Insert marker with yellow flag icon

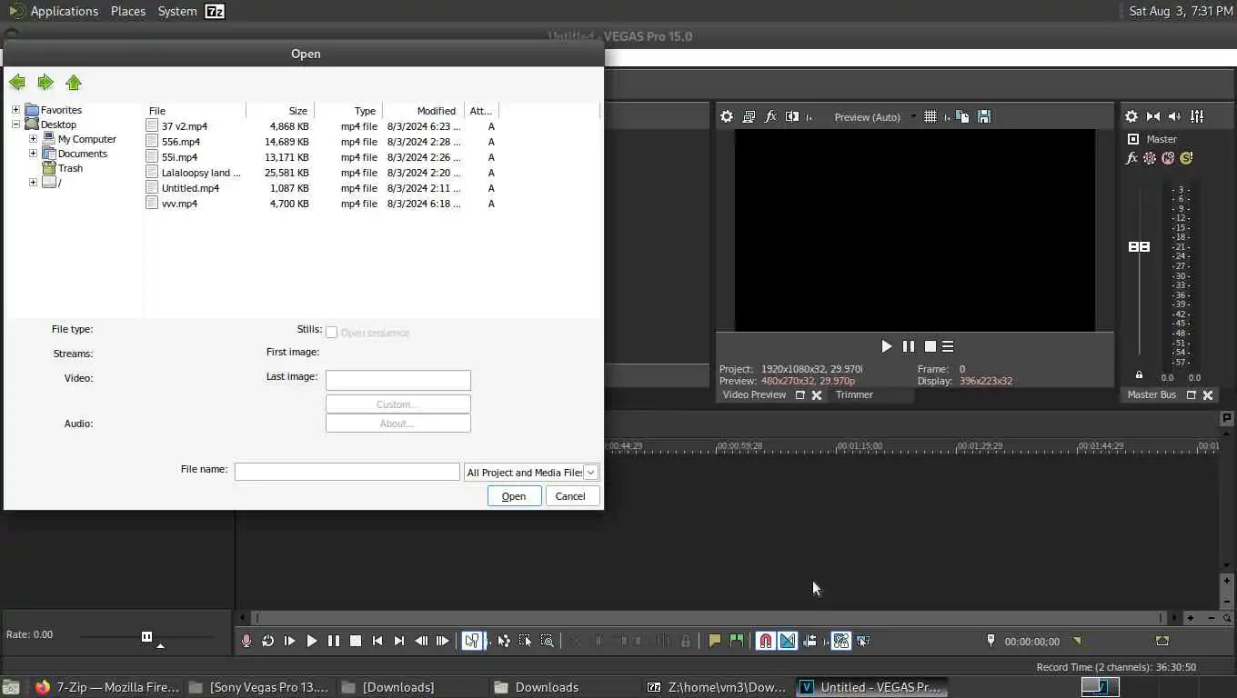(715, 641)
